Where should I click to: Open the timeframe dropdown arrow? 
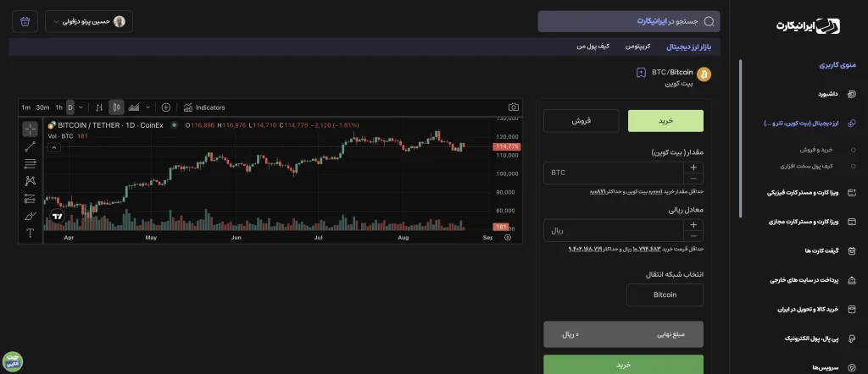[81, 107]
